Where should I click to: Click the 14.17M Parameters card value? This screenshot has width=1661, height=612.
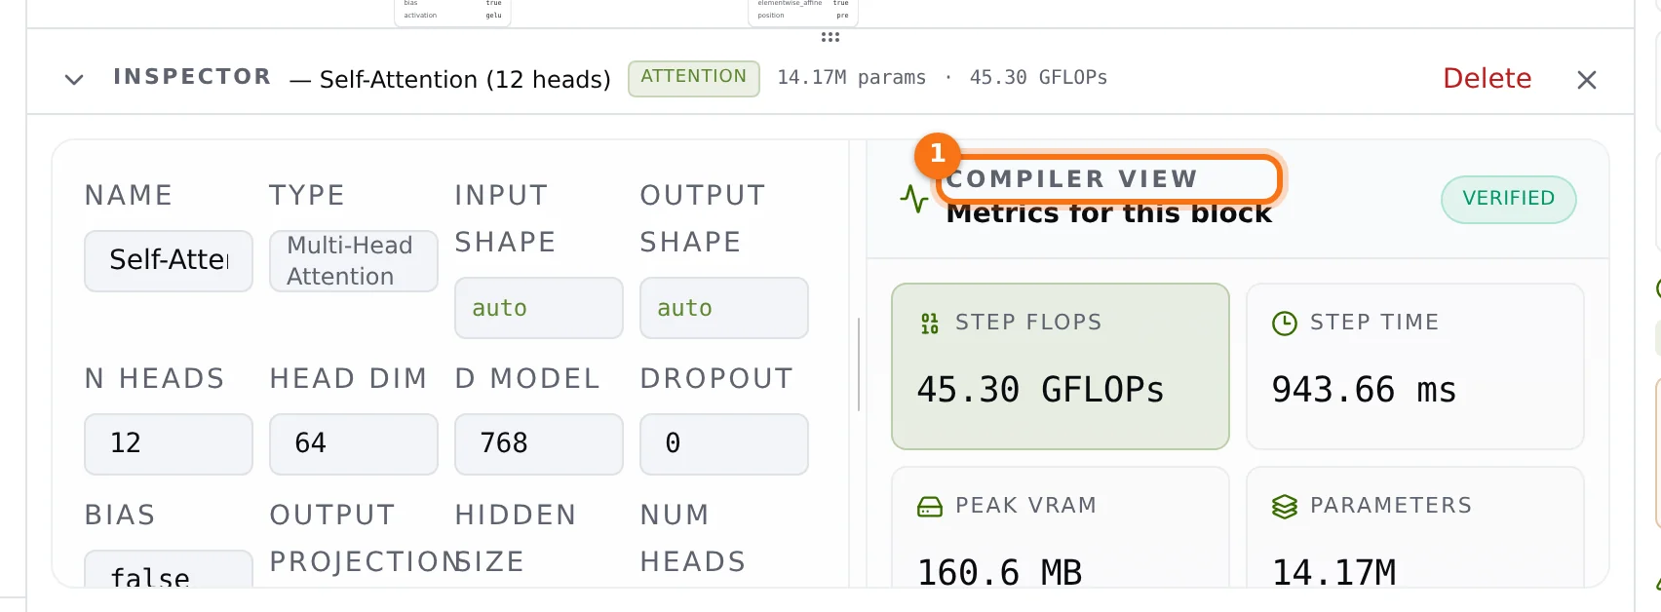click(1334, 573)
